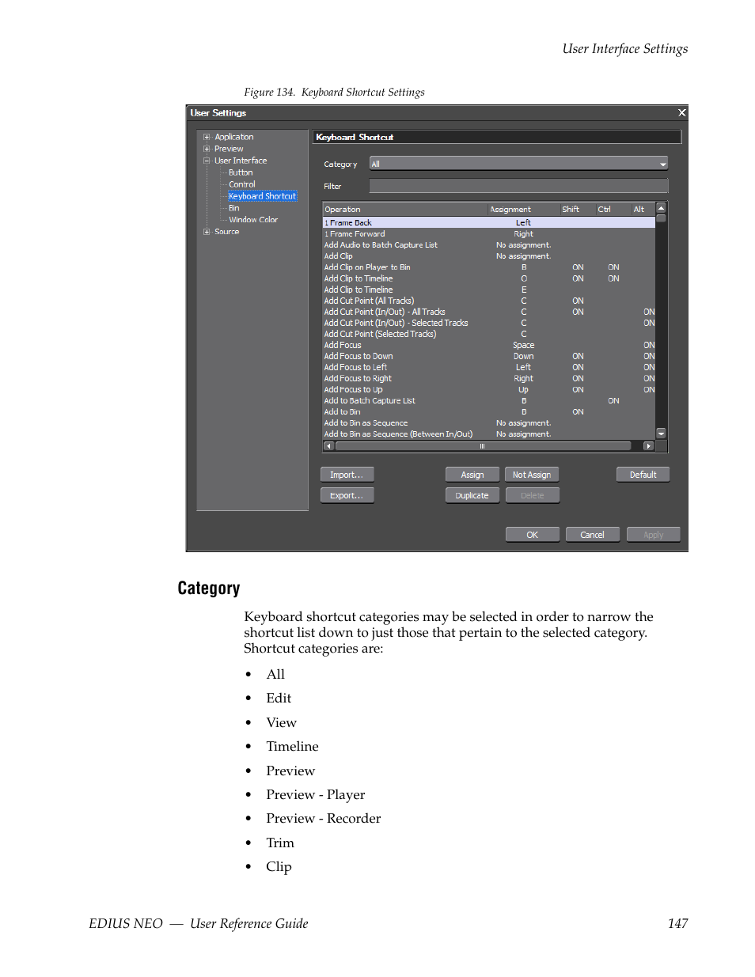Select 'Add to Bin as Sequence (Between In/Out)' row
The width and height of the screenshot is (755, 977).
click(489, 434)
